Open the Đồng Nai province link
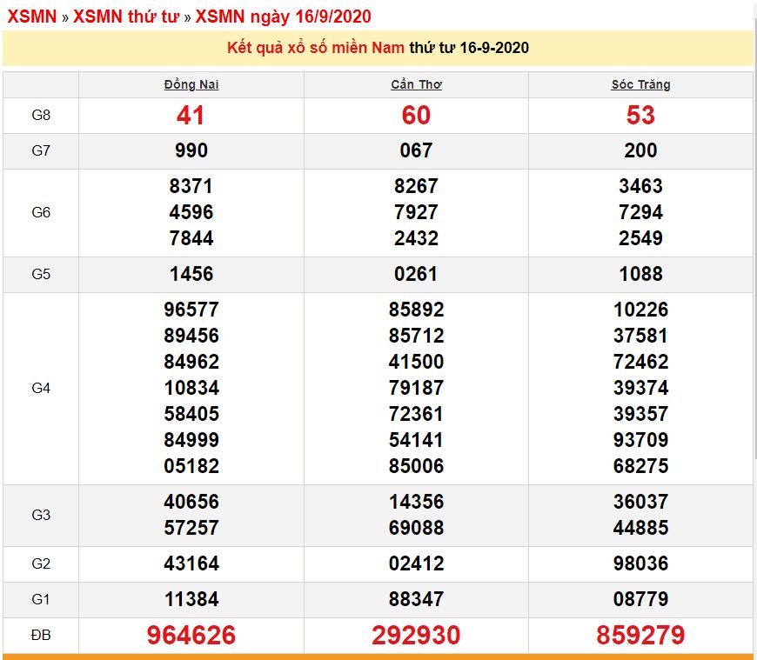This screenshot has width=757, height=660. (x=191, y=84)
